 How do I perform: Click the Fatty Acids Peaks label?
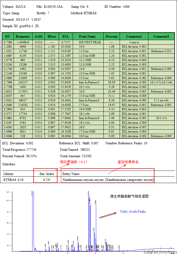[133, 211]
